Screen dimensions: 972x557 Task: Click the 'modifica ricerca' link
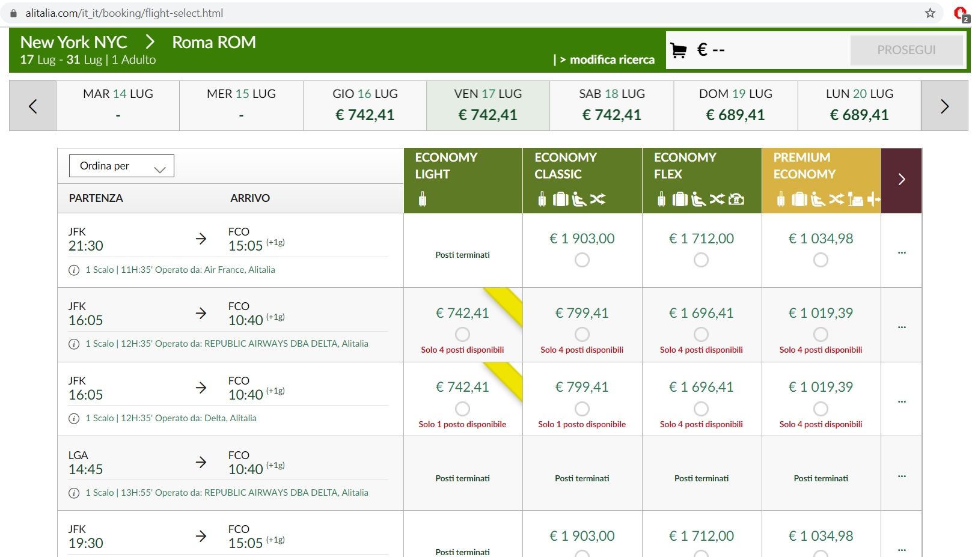(606, 59)
